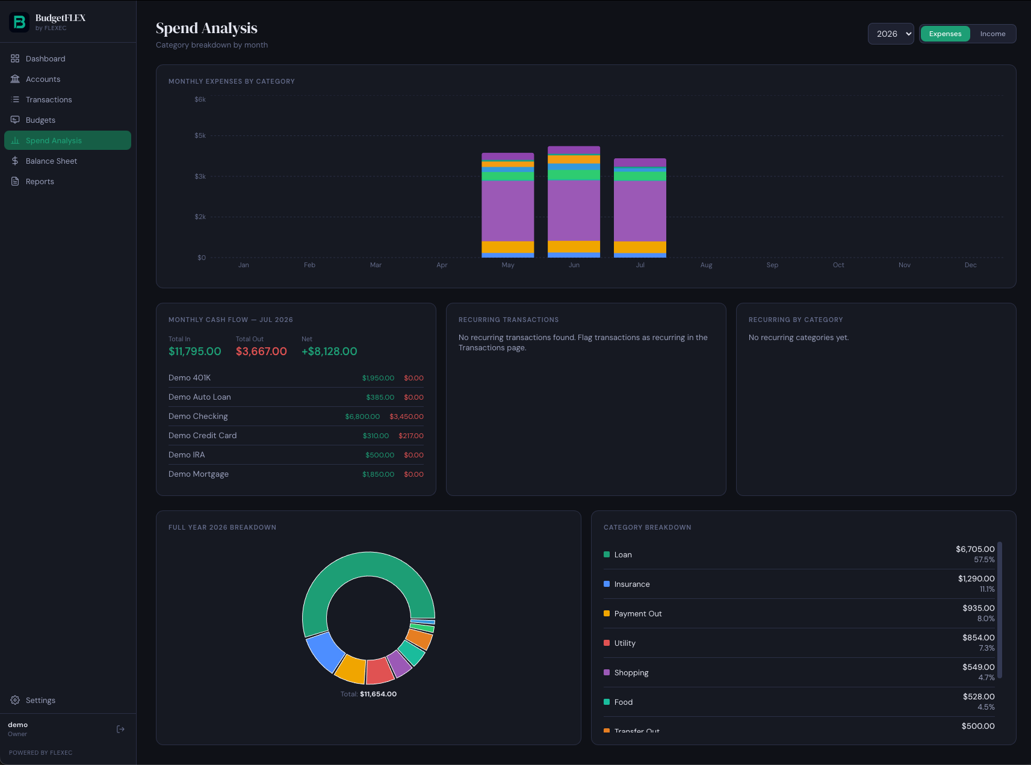Click the Budgets icon in sidebar
This screenshot has width=1031, height=765.
[x=15, y=120]
